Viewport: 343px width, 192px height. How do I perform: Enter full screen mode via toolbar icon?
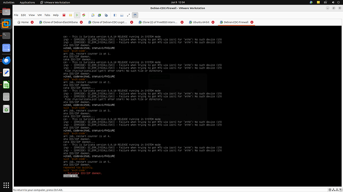(128, 15)
